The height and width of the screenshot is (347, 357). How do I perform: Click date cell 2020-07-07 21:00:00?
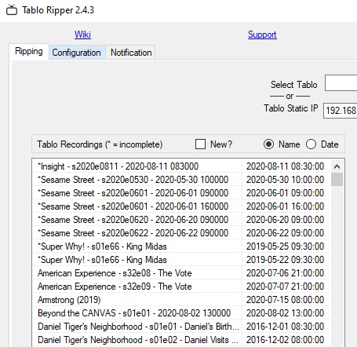(x=286, y=287)
